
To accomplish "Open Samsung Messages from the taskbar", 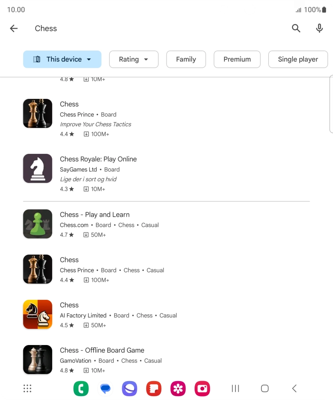I will tap(105, 389).
